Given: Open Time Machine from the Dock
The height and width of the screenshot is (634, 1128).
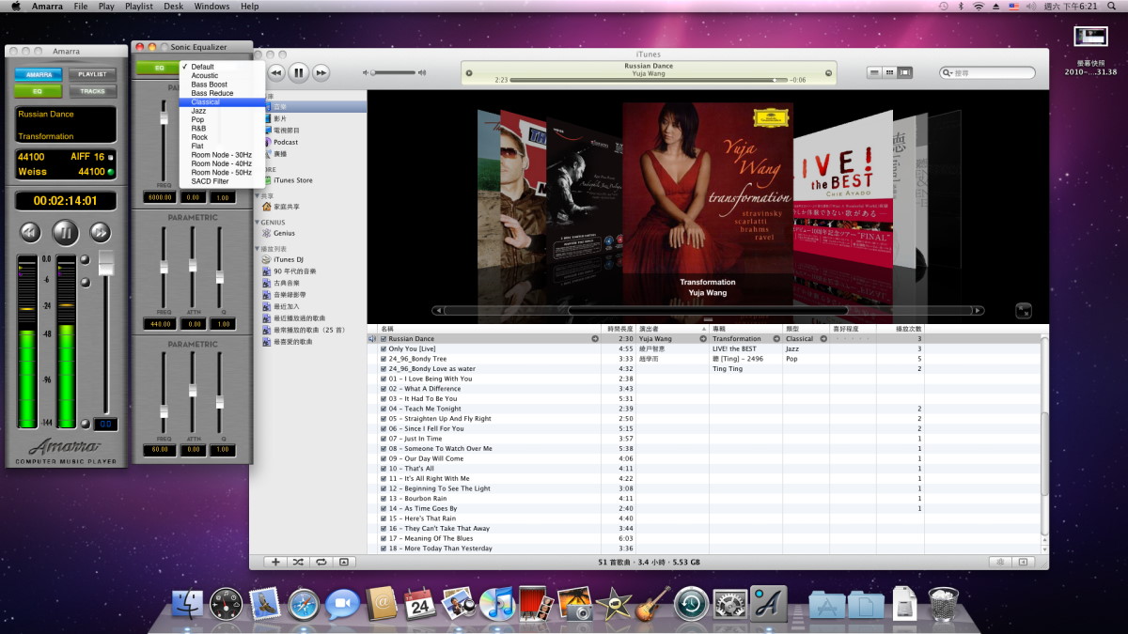Looking at the screenshot, I should (x=690, y=603).
